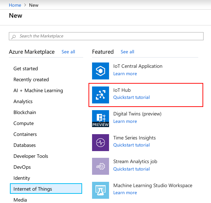Click the Stream Analytics job title
Screen dimensions: 211x203
(x=135, y=162)
